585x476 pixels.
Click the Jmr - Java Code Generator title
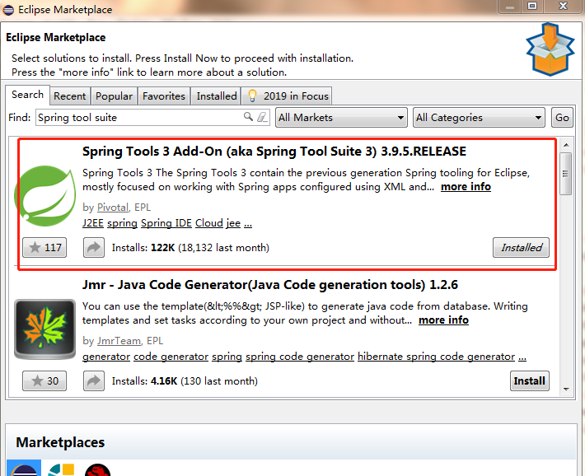coord(270,285)
